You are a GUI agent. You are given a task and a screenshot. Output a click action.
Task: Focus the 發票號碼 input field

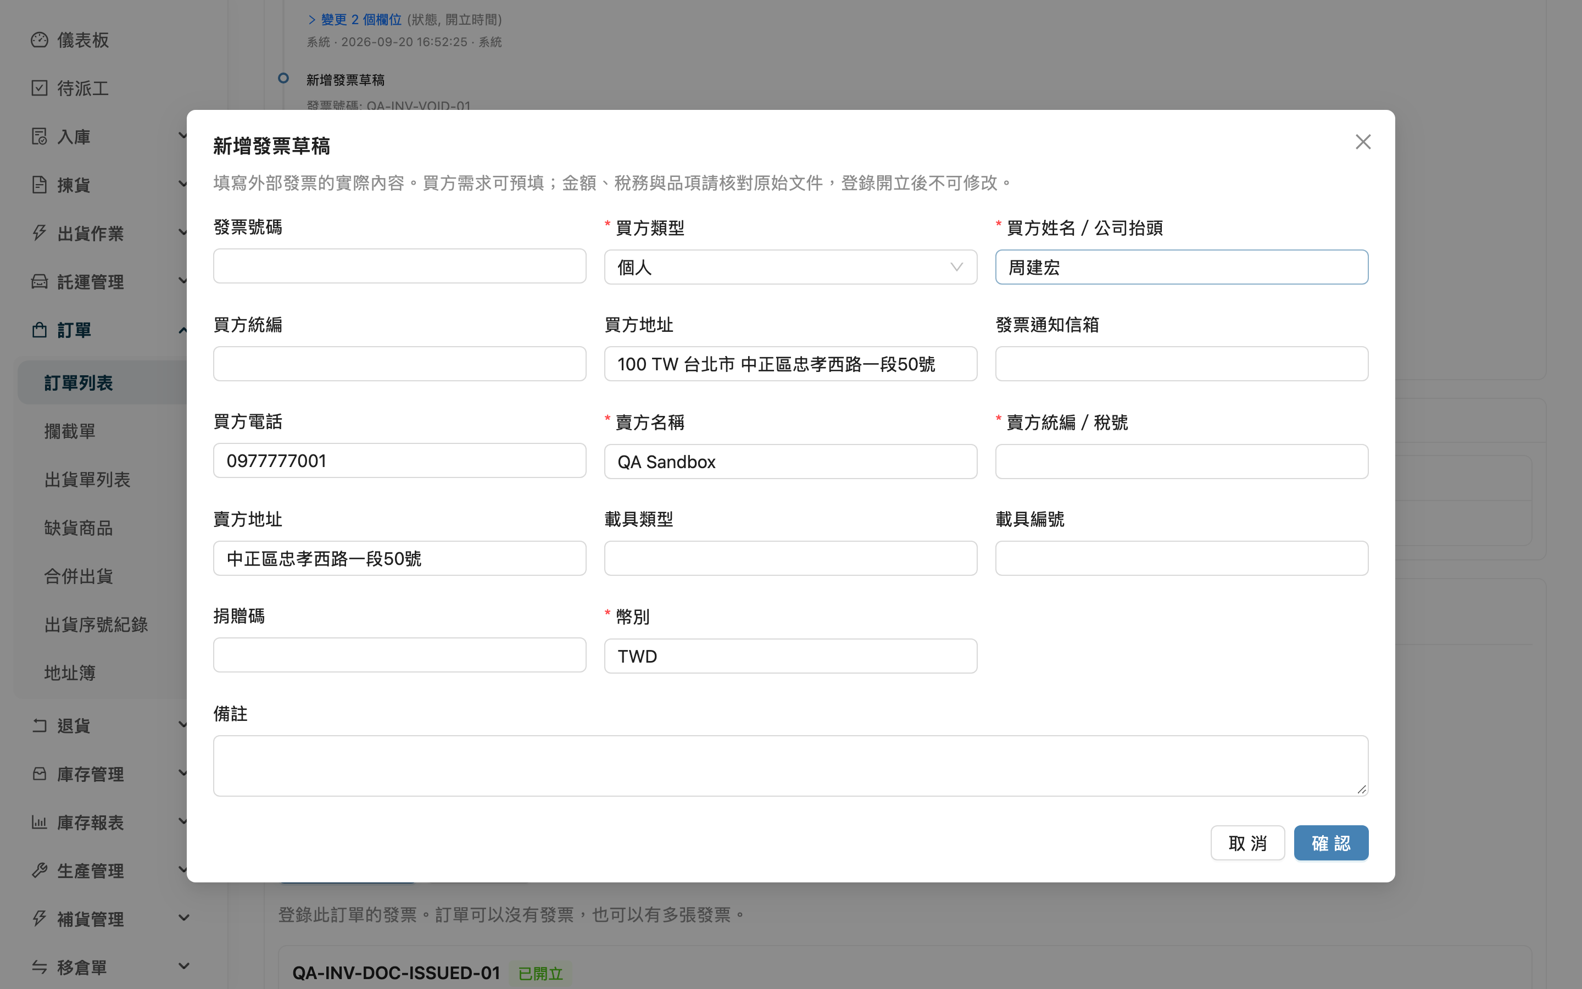pos(399,265)
